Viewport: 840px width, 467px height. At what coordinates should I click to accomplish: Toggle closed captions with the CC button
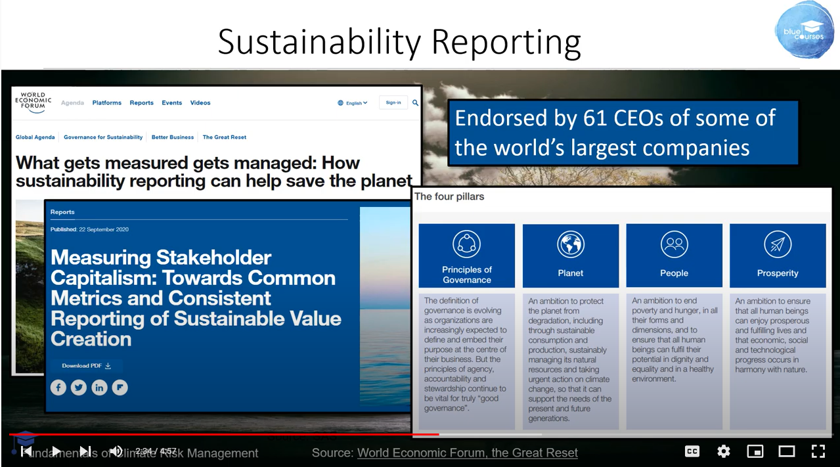[x=692, y=451]
